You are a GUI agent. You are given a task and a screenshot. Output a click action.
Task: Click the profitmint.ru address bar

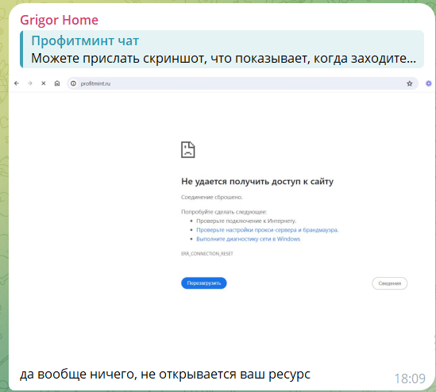coord(242,83)
